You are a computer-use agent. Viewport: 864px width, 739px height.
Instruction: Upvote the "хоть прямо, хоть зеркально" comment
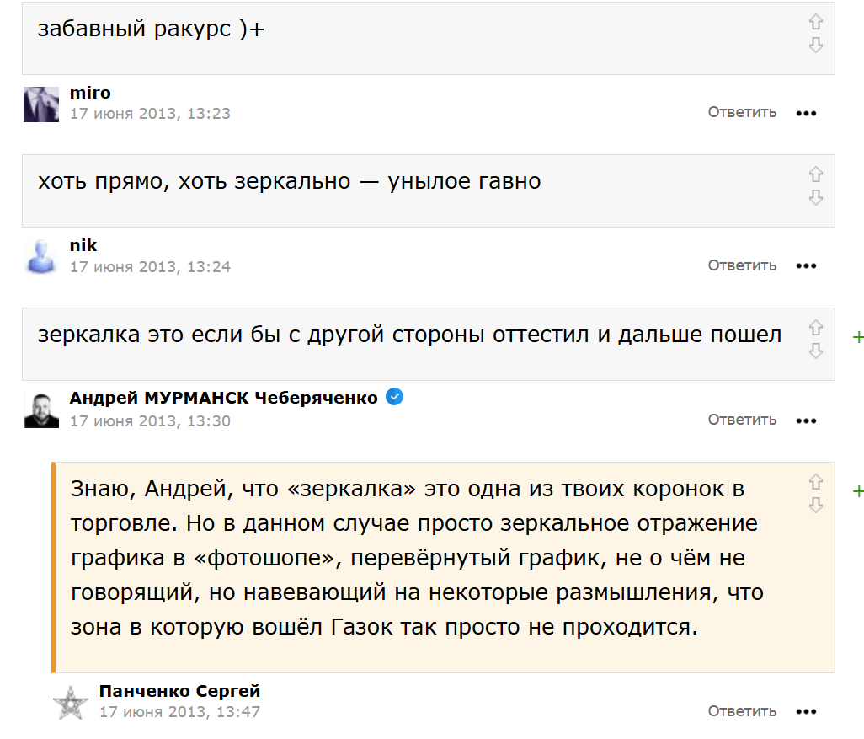(x=815, y=174)
